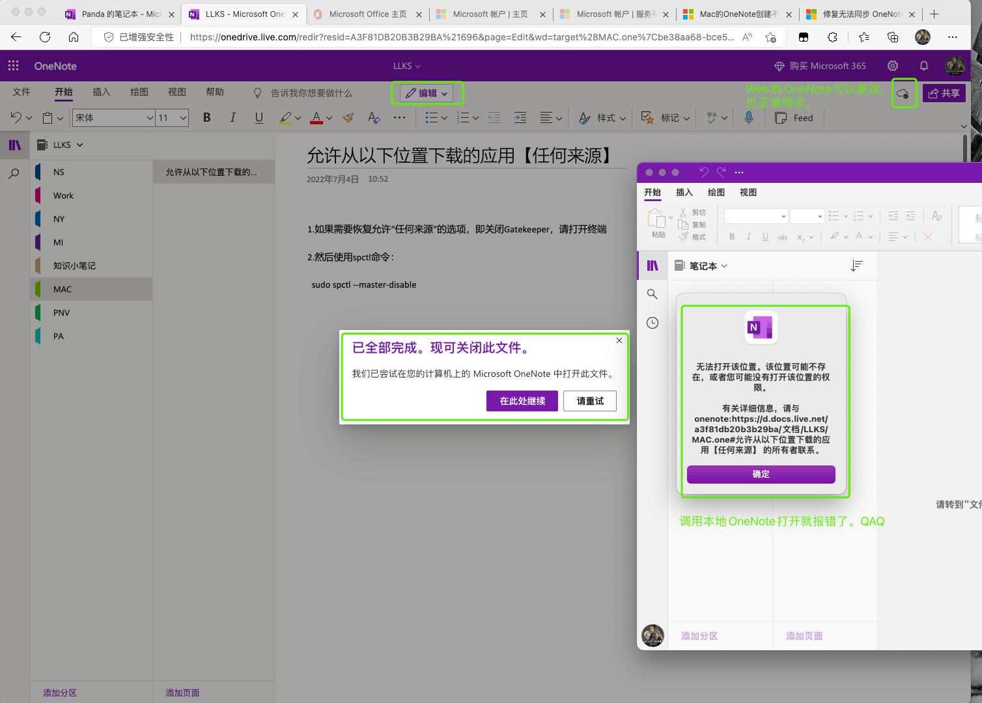Toggle italic in the web OneNote toolbar
The image size is (982, 703).
point(232,118)
